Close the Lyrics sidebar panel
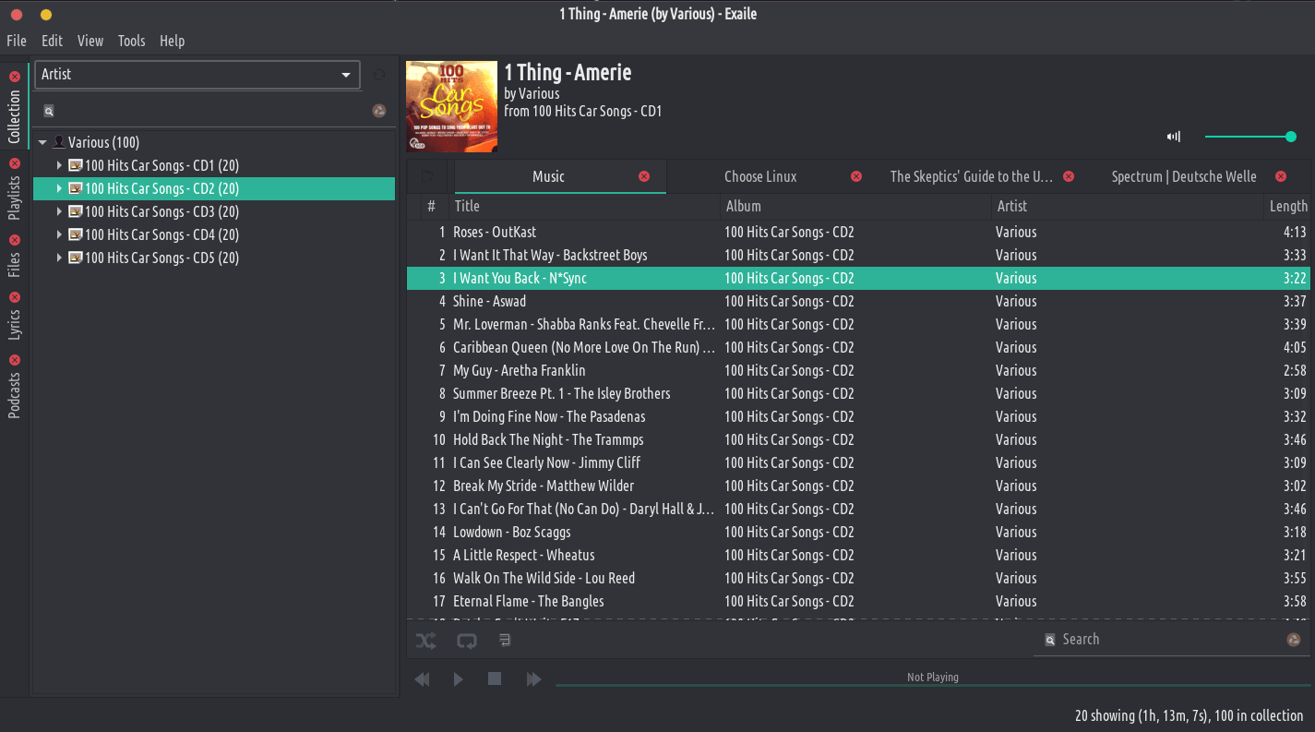This screenshot has width=1315, height=732. [14, 297]
